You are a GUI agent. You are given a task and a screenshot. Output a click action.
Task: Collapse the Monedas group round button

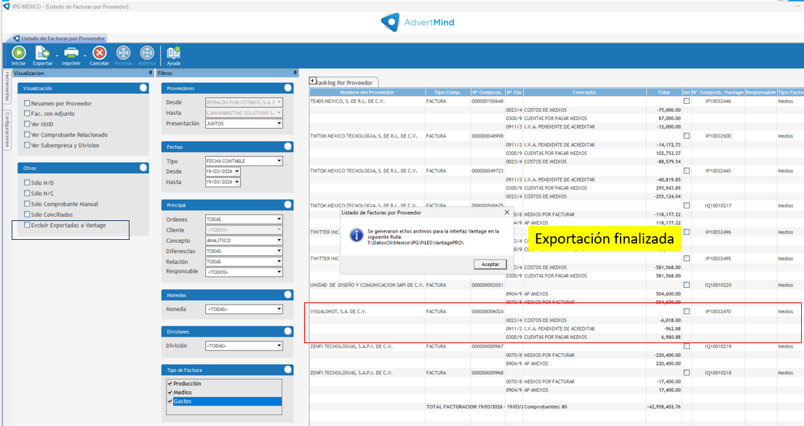pos(288,295)
